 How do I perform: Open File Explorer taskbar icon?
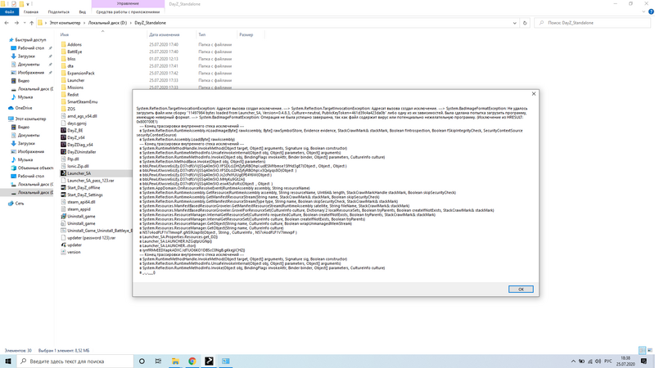pos(175,361)
